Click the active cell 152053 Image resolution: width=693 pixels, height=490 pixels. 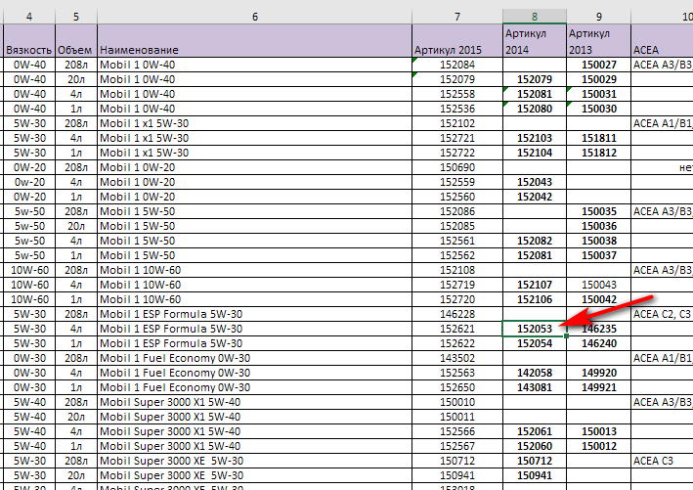click(x=535, y=329)
